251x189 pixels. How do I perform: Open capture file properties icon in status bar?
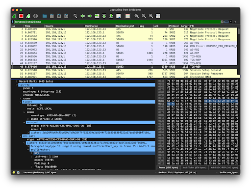click(x=18, y=172)
